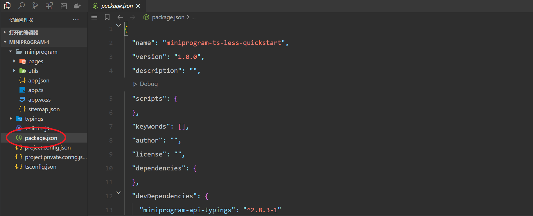The image size is (533, 216).
Task: Click the Node icon on package.json tab
Action: [96, 6]
